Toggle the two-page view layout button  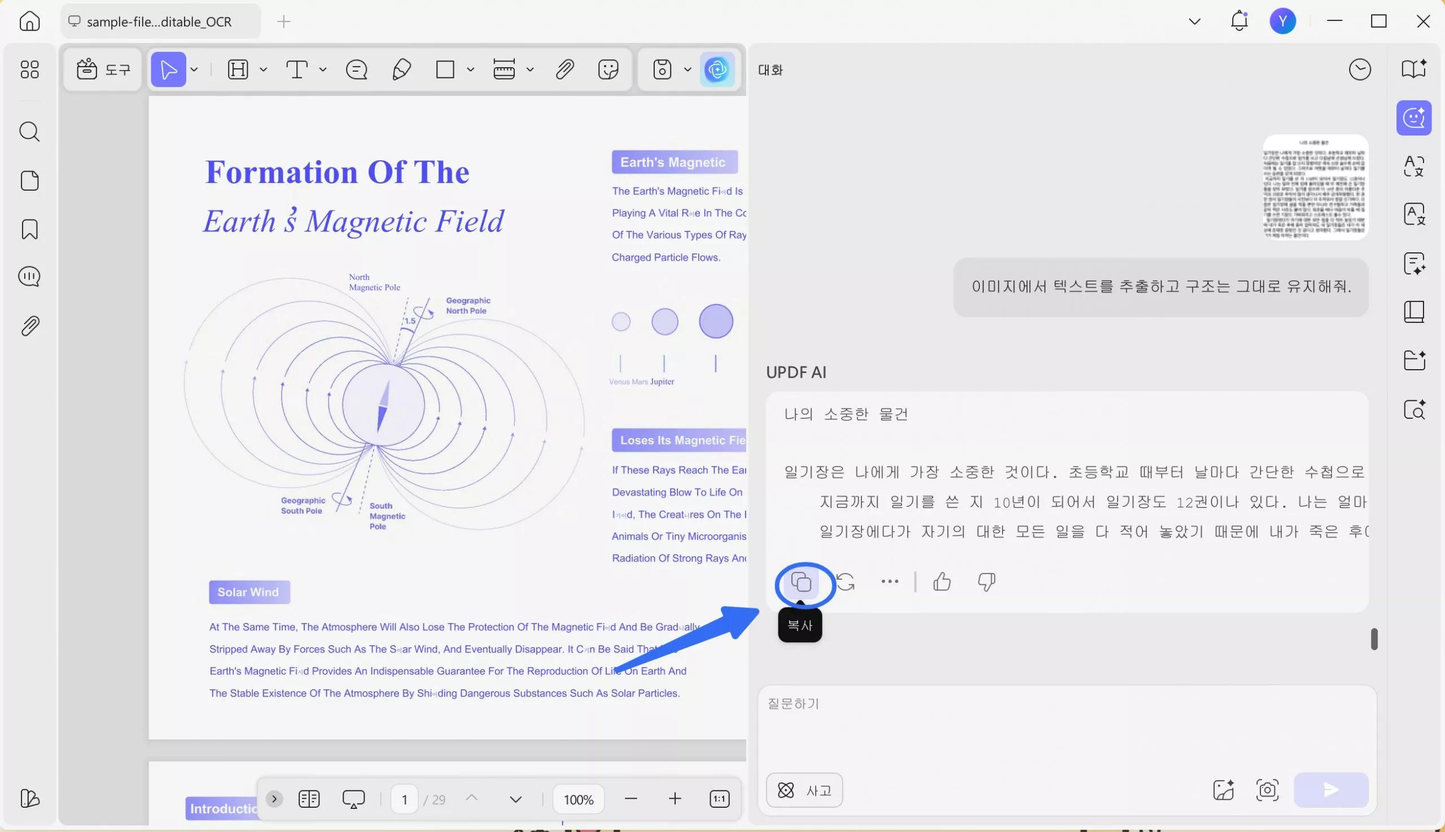click(x=309, y=799)
